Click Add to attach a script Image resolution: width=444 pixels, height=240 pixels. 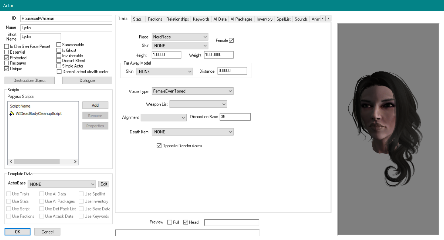tap(95, 105)
